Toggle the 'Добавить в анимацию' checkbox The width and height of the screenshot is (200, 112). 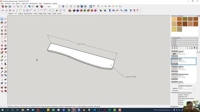(x=179, y=86)
